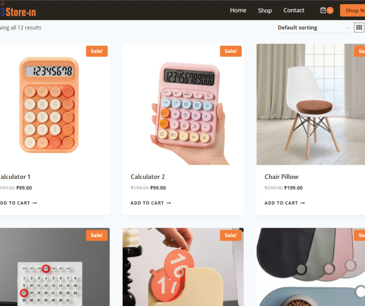
Task: Open the Shop menu item
Action: tap(265, 10)
